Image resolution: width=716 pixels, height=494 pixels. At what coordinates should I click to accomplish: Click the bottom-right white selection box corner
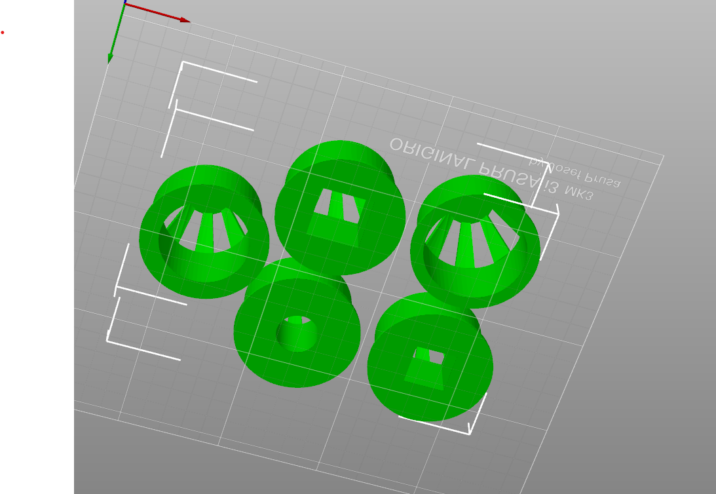coord(469,432)
